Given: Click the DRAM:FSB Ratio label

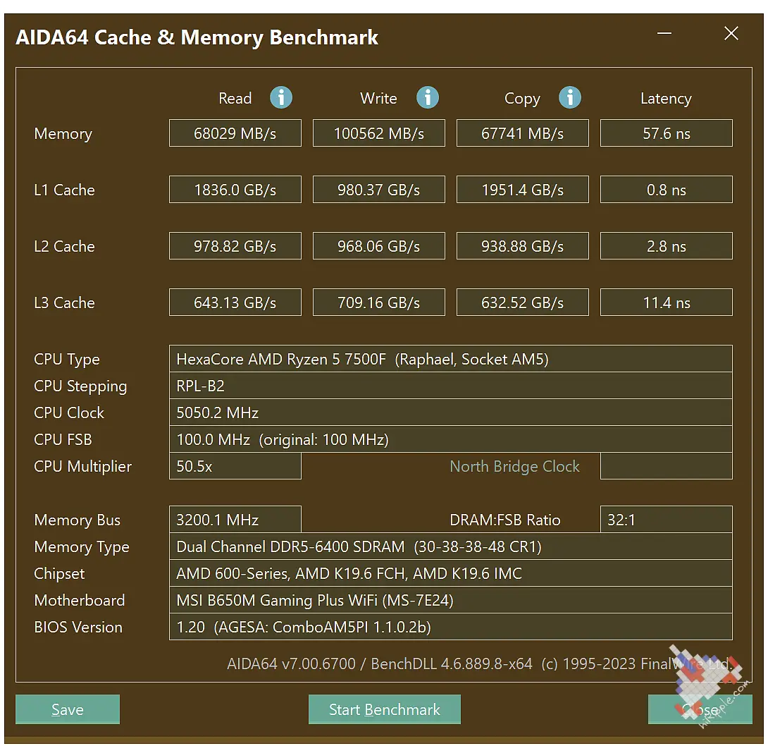Looking at the screenshot, I should pyautogui.click(x=505, y=520).
